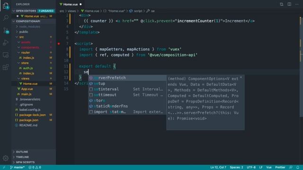The height and width of the screenshot is (170, 303).
Task: Click the unsaved dot on Home.vue tab
Action: pos(80,4)
